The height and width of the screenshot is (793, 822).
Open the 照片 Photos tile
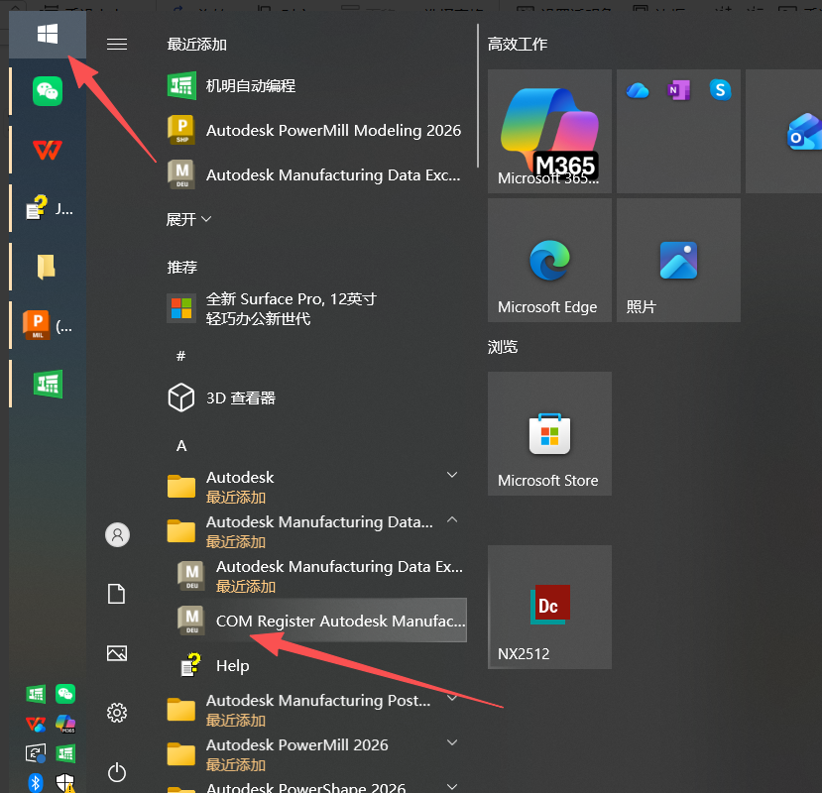coord(678,260)
